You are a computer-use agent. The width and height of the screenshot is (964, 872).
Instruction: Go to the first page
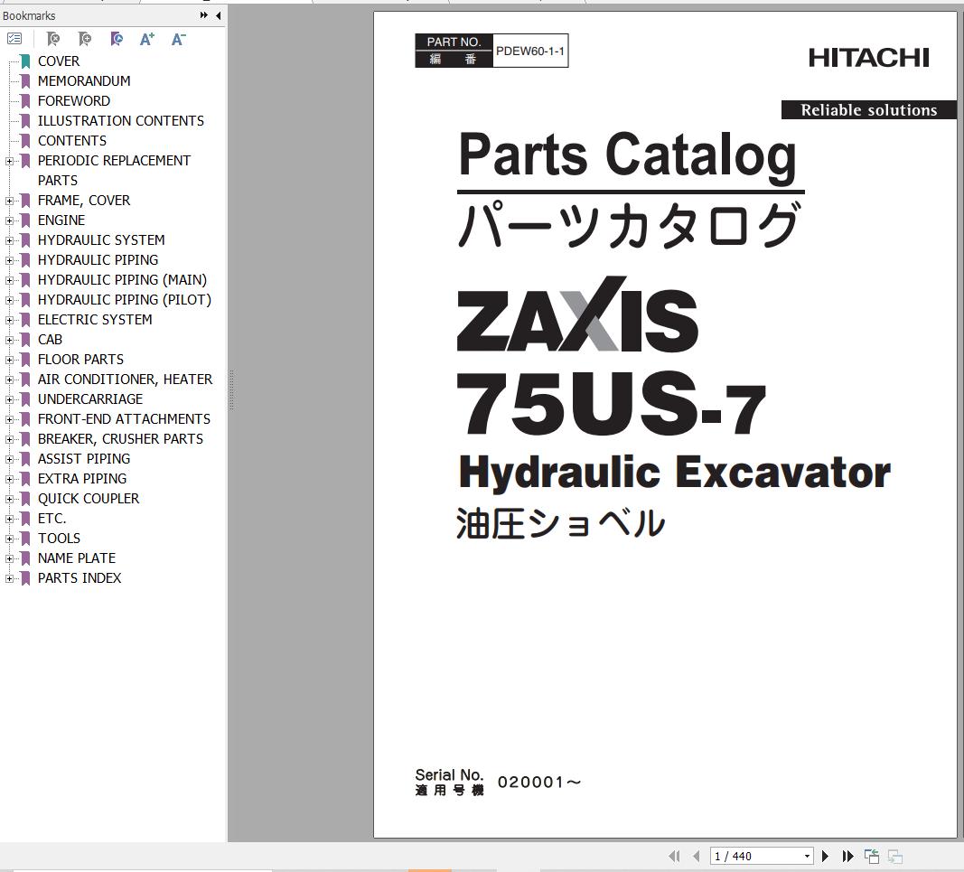674,856
